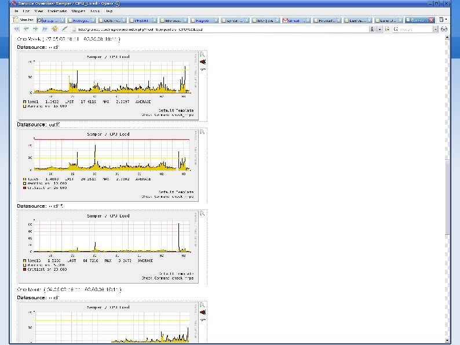
Task: Zoom the one-week load1 graph via magnifier
Action: (202, 55)
